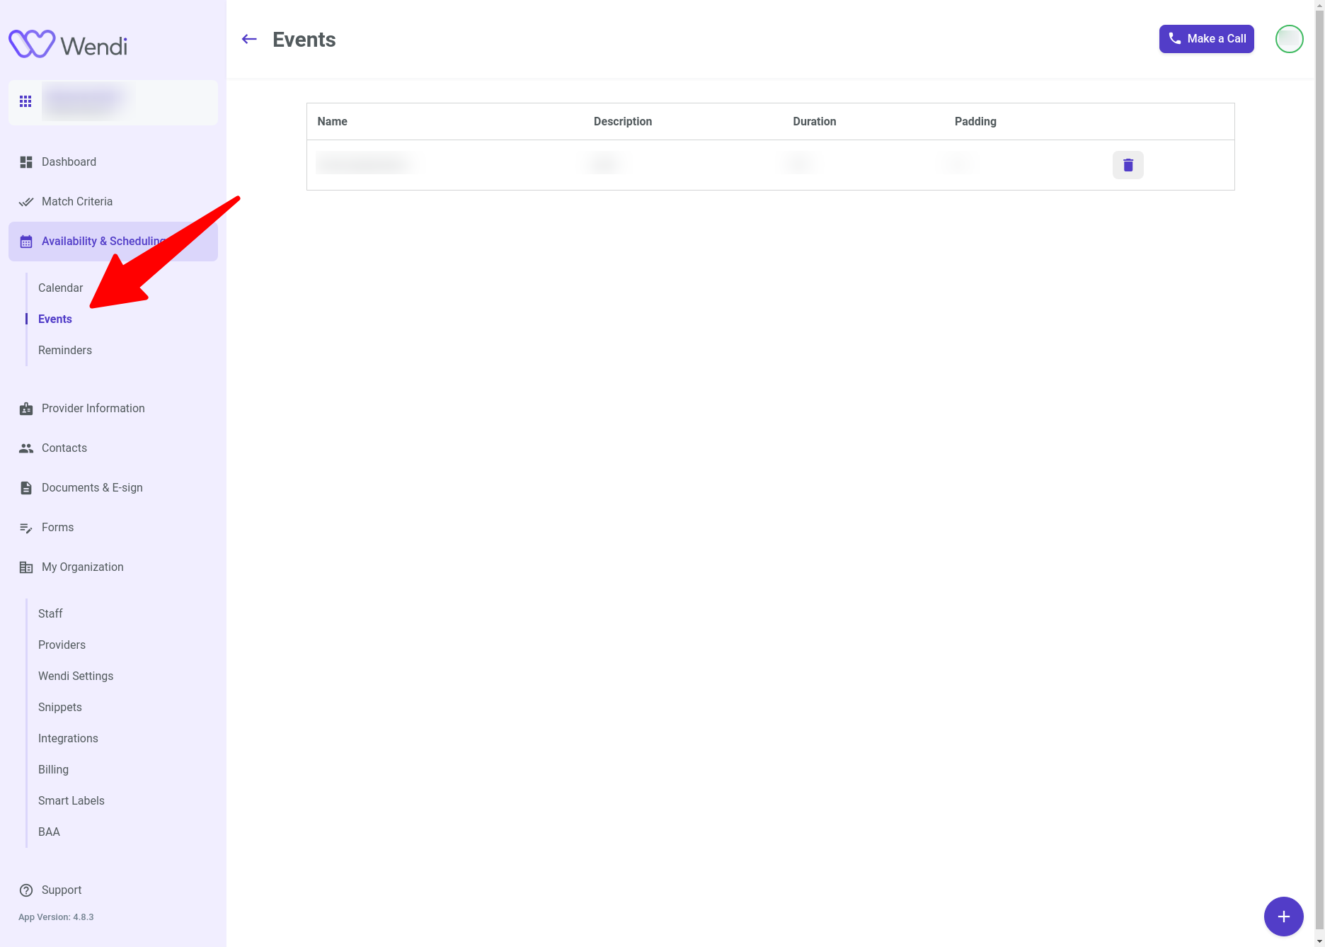1325x947 pixels.
Task: Delete the event with trash icon
Action: [x=1128, y=165]
